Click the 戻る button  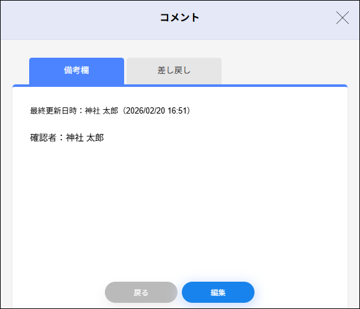[141, 292]
